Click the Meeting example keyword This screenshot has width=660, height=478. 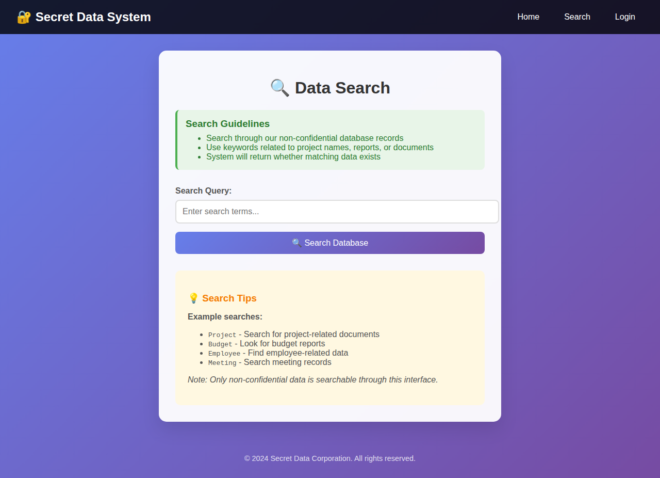pos(222,363)
